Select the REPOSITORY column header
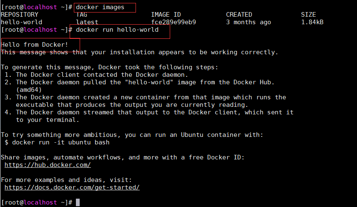Image resolution: width=357 pixels, height=207 pixels. coord(20,15)
